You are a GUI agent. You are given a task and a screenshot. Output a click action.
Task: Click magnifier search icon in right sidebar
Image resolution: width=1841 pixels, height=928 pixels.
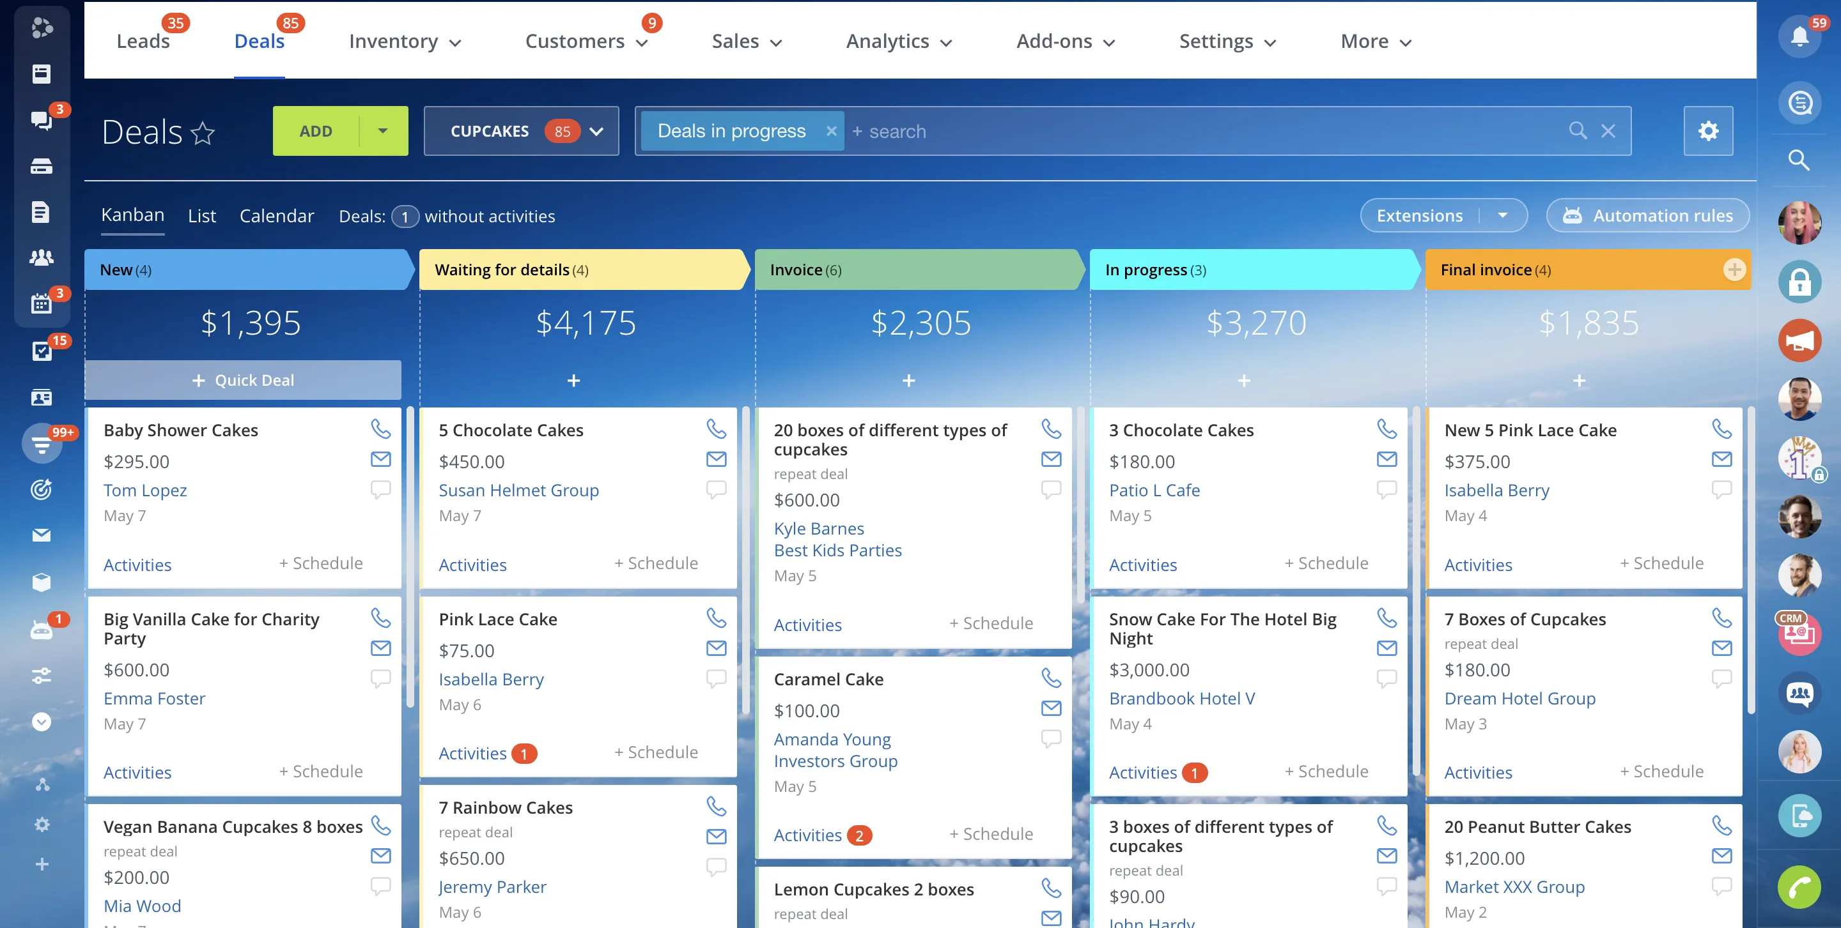click(1799, 160)
